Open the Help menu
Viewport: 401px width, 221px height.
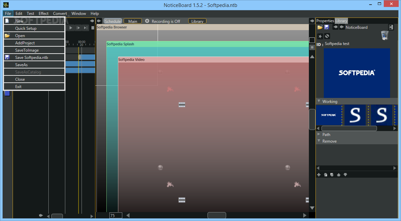pyautogui.click(x=95, y=14)
